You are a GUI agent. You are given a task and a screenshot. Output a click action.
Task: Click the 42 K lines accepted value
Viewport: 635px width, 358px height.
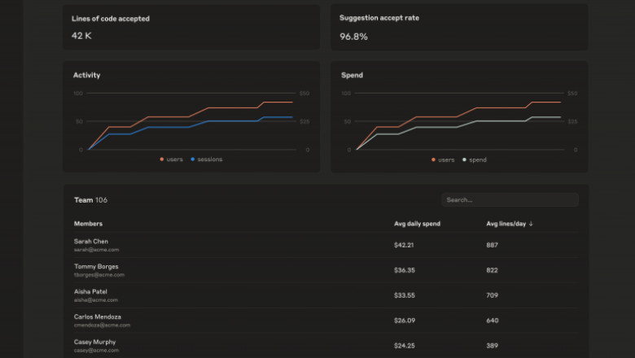click(x=81, y=36)
